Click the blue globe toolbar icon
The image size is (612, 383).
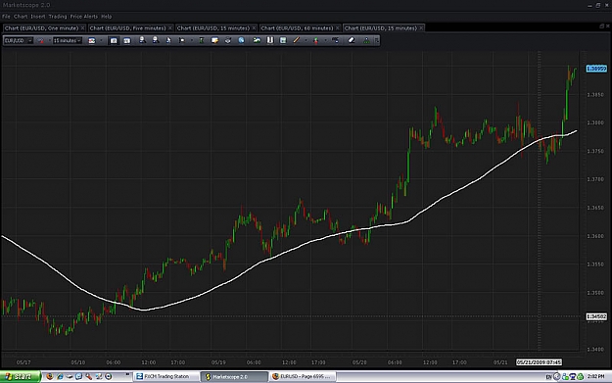pos(241,40)
